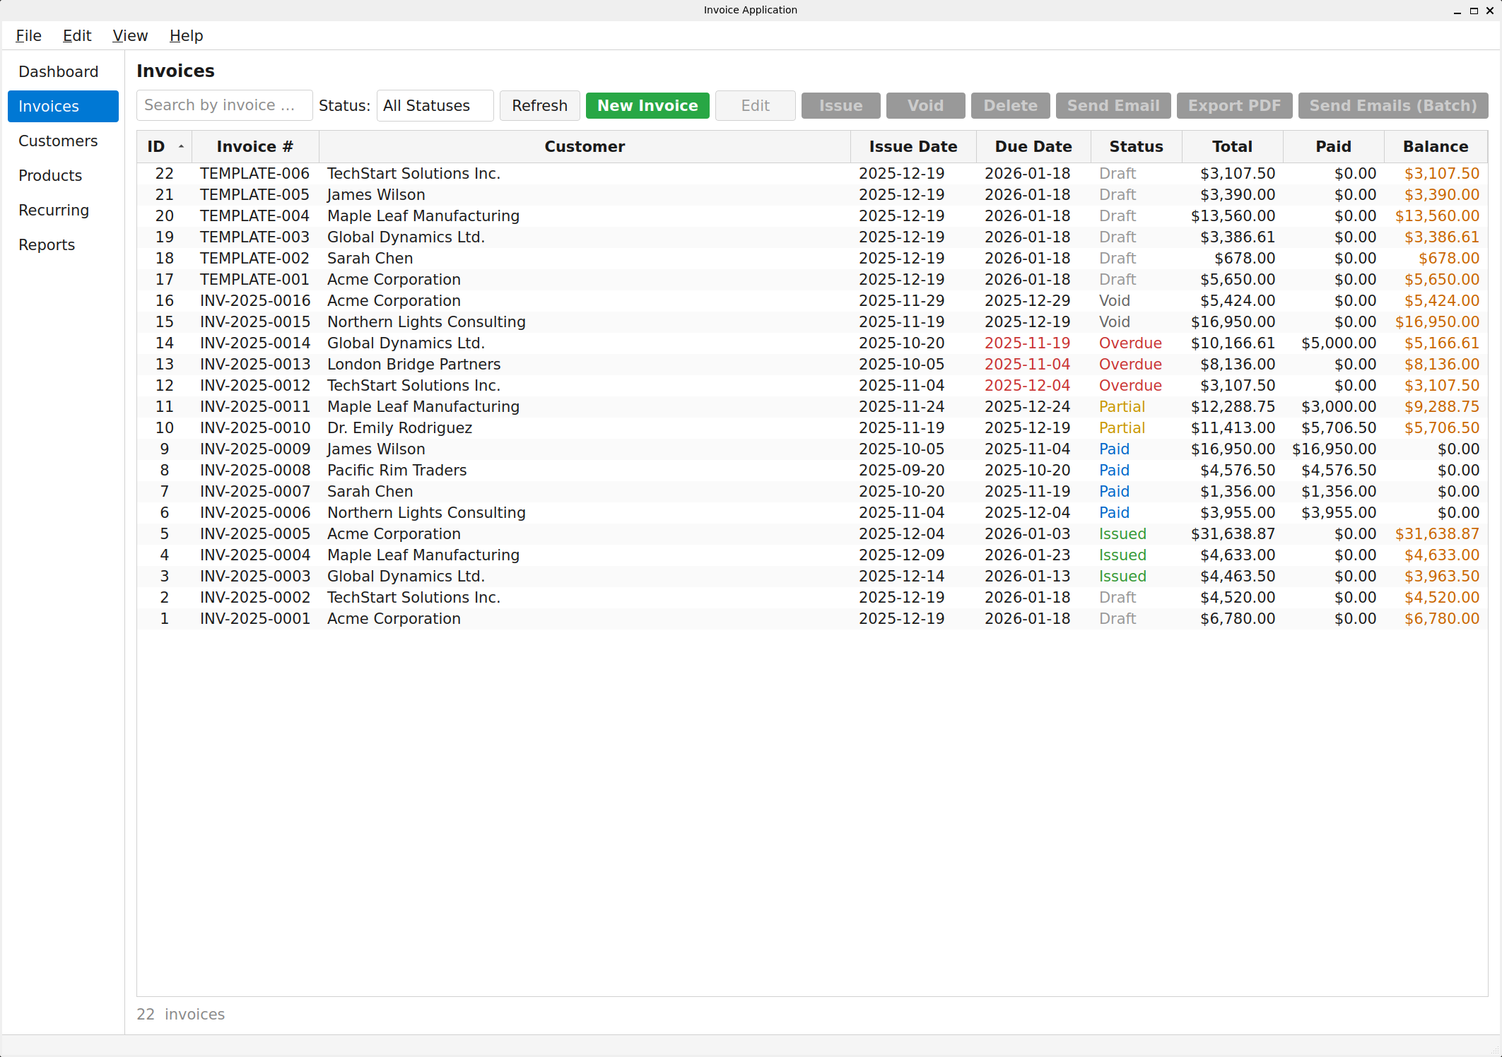Click the Send Emails (Batch) button
The image size is (1502, 1057).
[1392, 105]
